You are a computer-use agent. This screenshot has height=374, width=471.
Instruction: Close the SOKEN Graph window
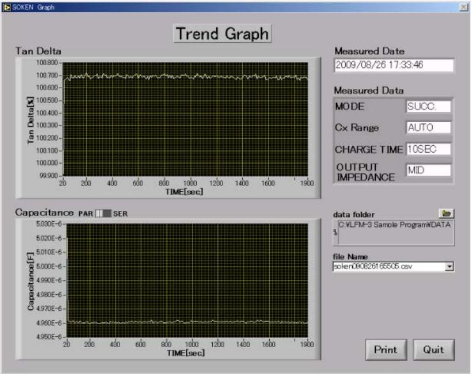click(463, 6)
